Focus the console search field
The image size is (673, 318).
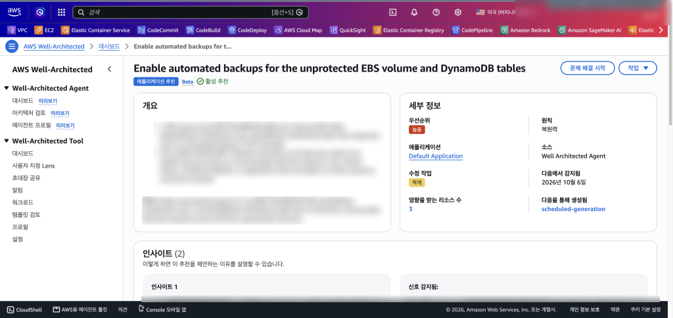tap(191, 12)
